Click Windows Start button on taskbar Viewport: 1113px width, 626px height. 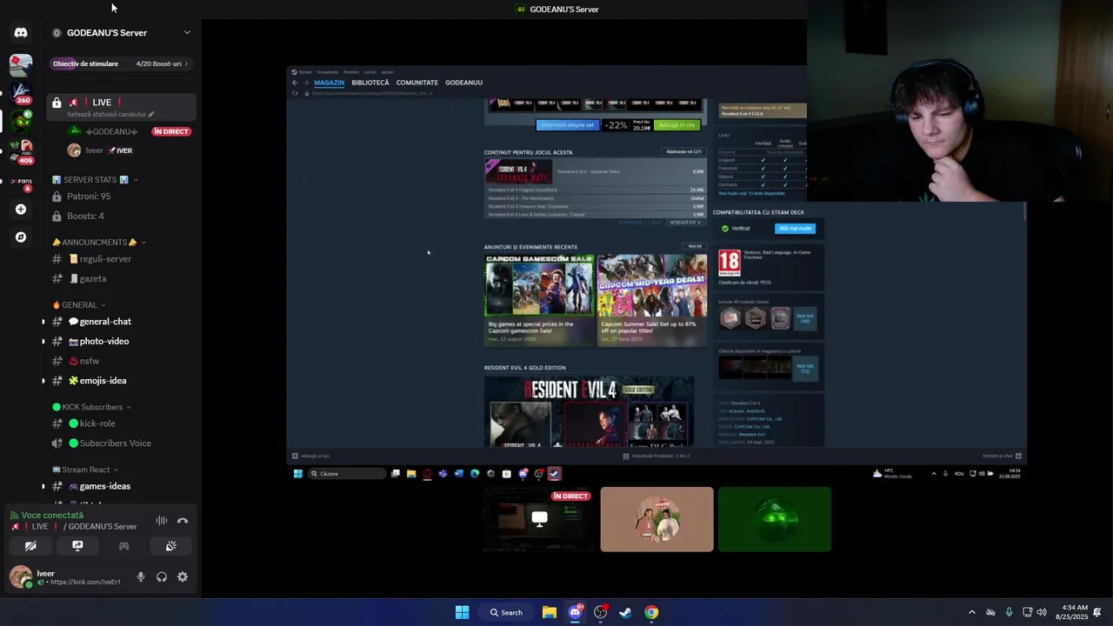click(x=463, y=612)
